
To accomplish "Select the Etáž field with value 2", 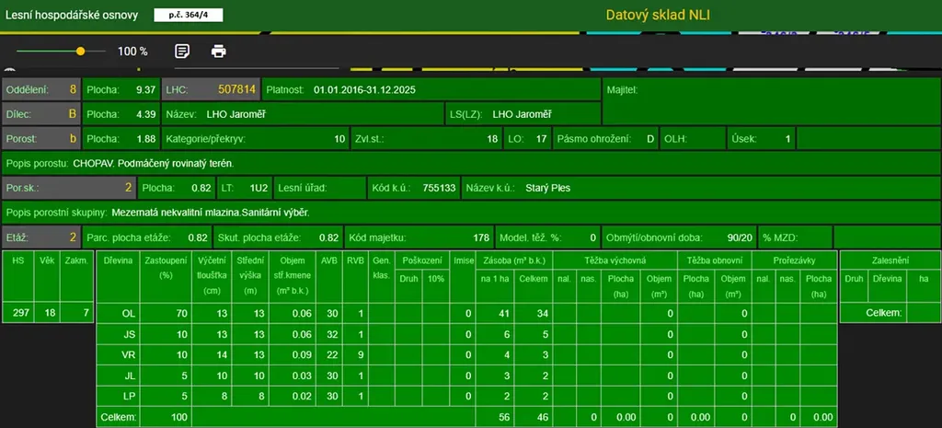I will pos(41,237).
